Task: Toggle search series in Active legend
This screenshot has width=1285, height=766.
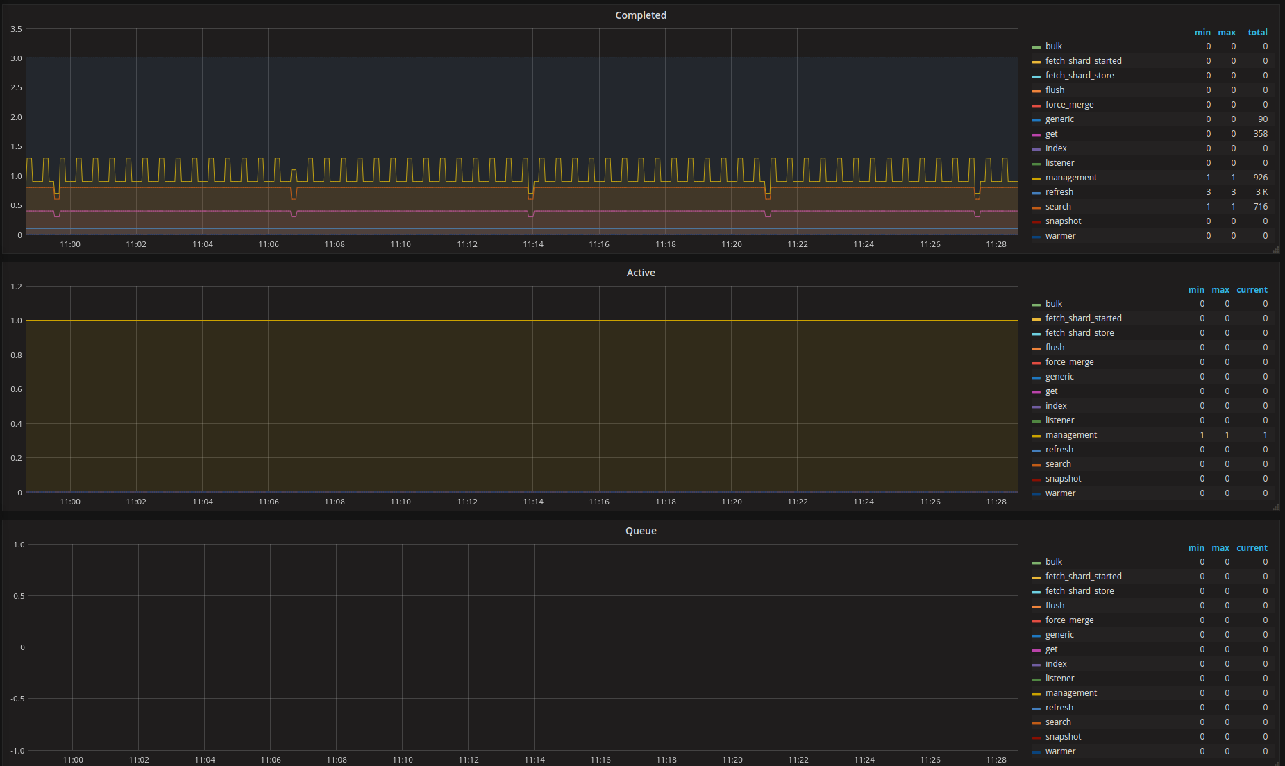Action: (1057, 464)
